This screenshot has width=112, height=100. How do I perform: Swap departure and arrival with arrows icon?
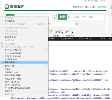coord(55,17)
